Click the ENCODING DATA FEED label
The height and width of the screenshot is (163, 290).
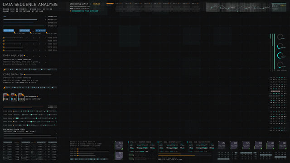point(14,129)
